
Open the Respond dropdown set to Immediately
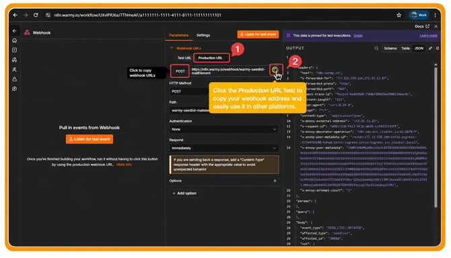click(x=223, y=148)
